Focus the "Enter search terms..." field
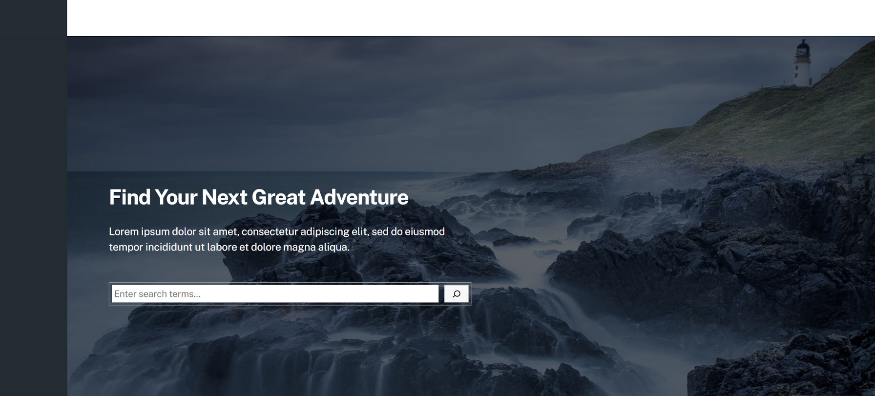875x396 pixels. [275, 294]
